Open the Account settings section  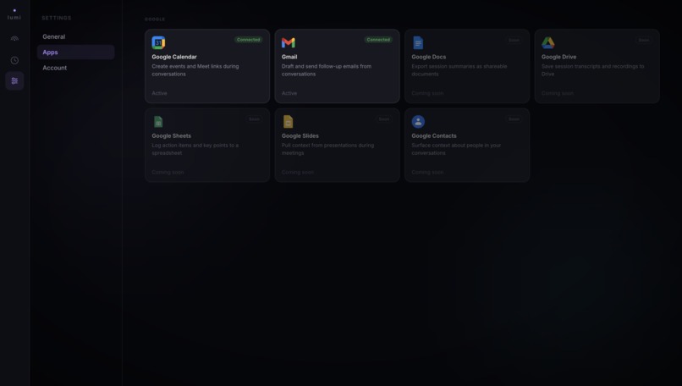coord(75,68)
